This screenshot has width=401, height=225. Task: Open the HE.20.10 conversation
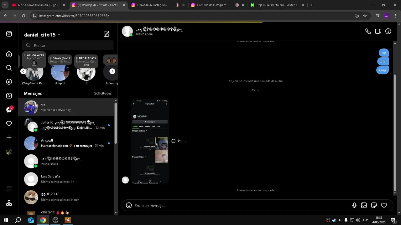[x=66, y=197]
